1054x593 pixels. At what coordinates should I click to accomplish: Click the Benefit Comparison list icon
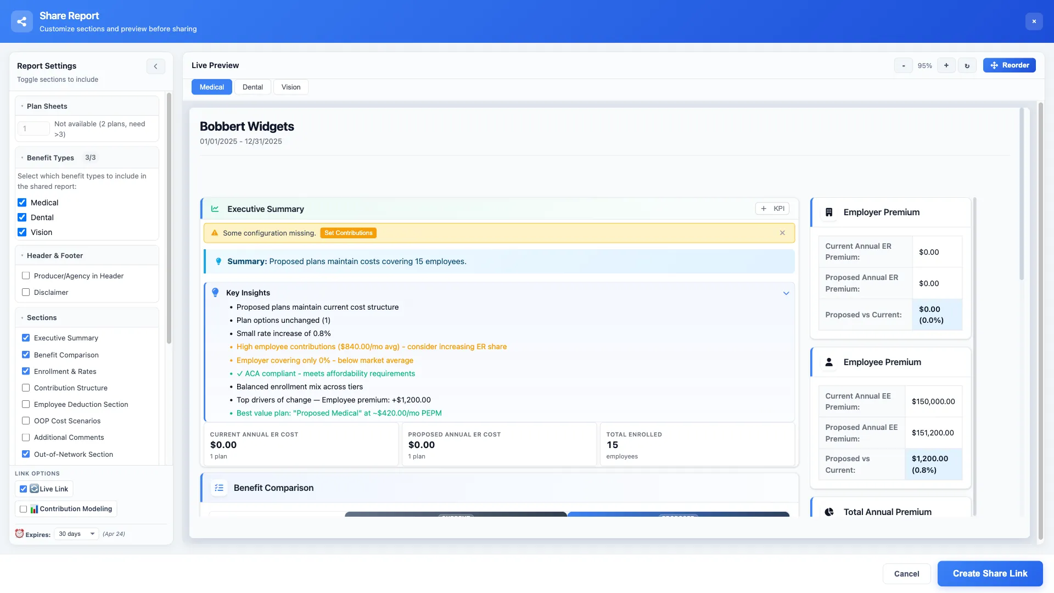[219, 488]
